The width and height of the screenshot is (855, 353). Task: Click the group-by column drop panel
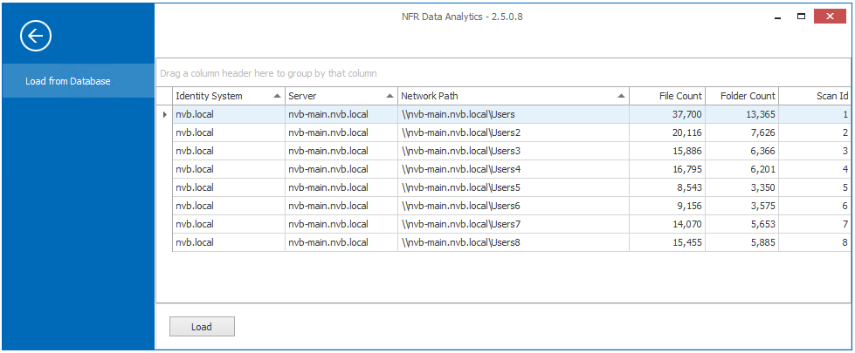point(503,73)
